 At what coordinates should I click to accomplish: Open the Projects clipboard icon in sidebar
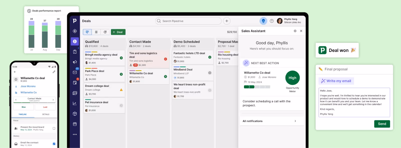click(x=75, y=52)
